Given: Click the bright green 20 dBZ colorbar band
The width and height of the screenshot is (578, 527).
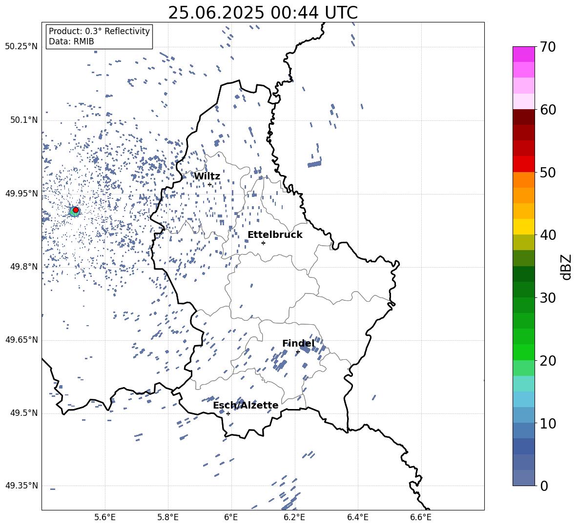Looking at the screenshot, I should pos(523,352).
